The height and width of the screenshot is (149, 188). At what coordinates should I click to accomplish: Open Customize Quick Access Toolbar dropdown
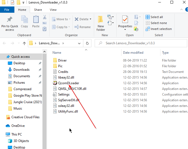(23, 3)
